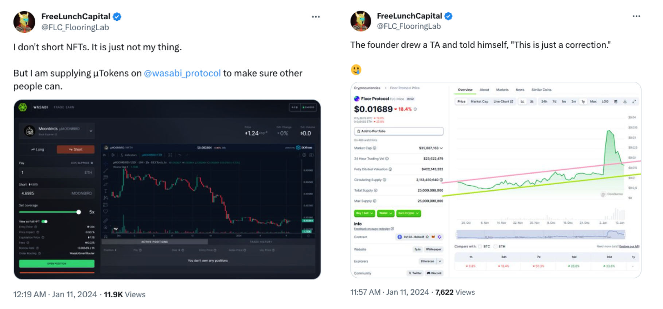This screenshot has height=309, width=663.
Task: Toggle the View as Full NFT switch
Action: pos(44,221)
